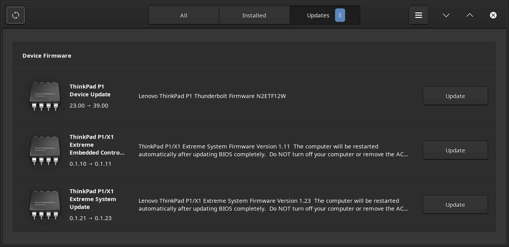Click the Embedded Controller chip icon

45,150
